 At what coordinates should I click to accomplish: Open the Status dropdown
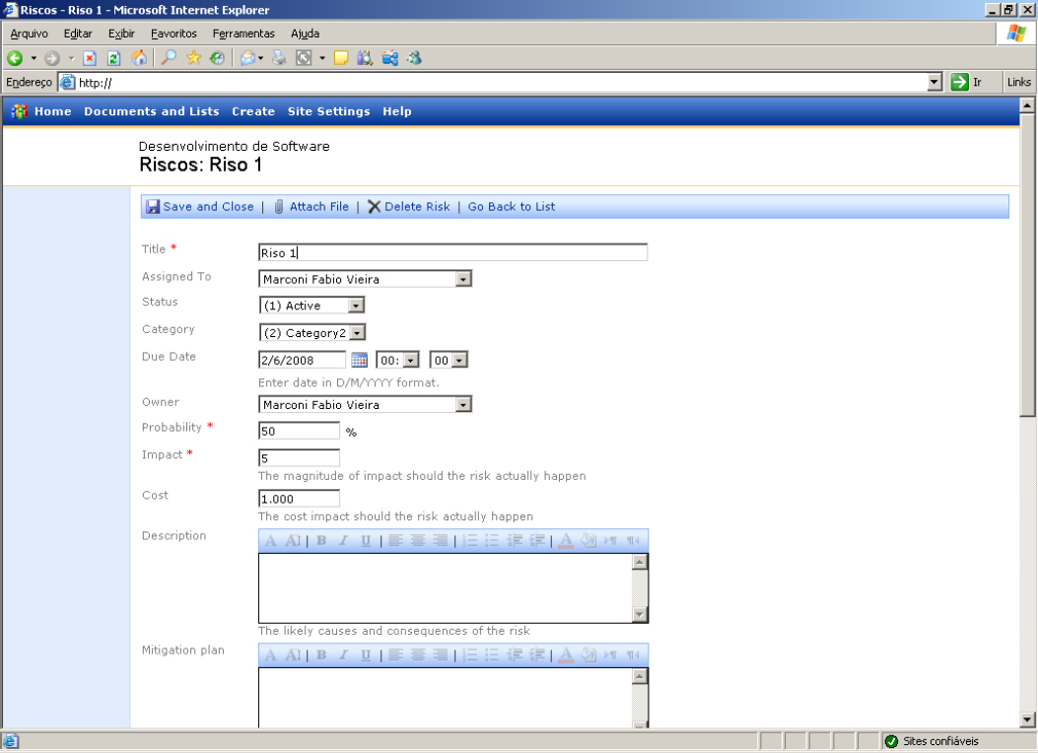[356, 305]
